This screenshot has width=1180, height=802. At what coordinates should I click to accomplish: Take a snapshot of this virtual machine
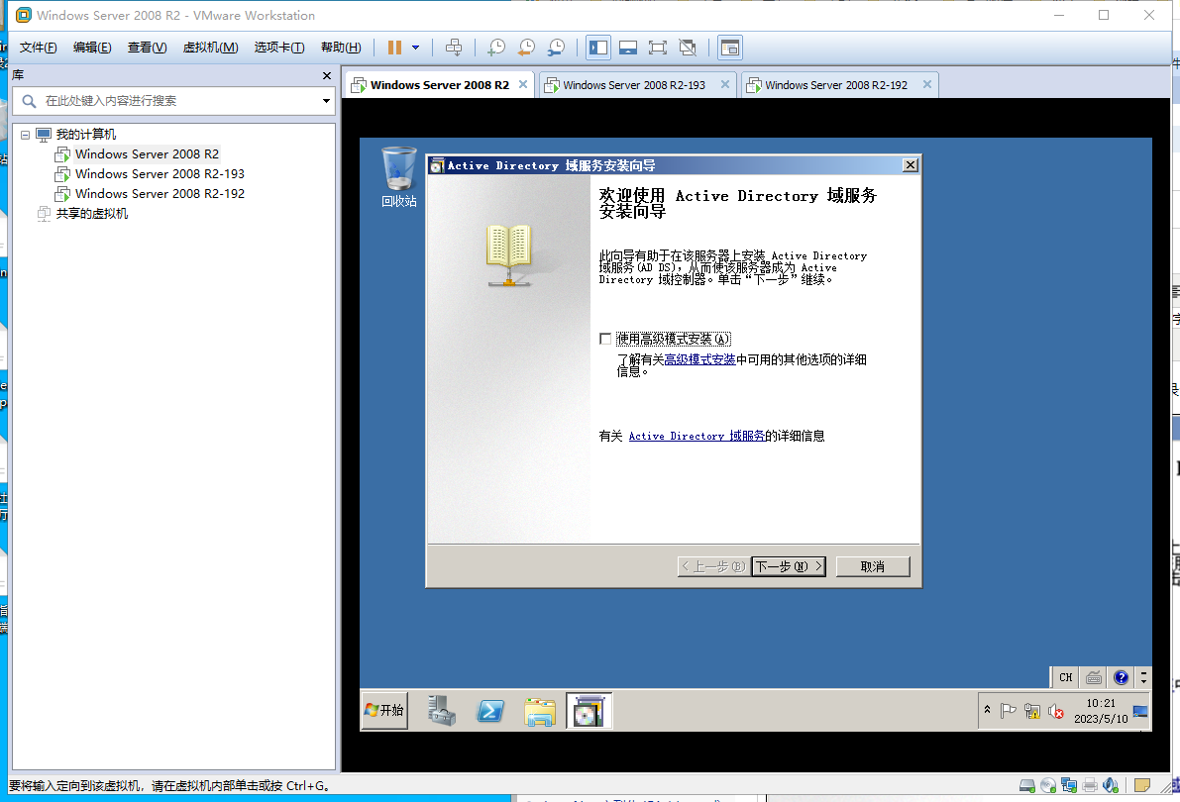(496, 48)
